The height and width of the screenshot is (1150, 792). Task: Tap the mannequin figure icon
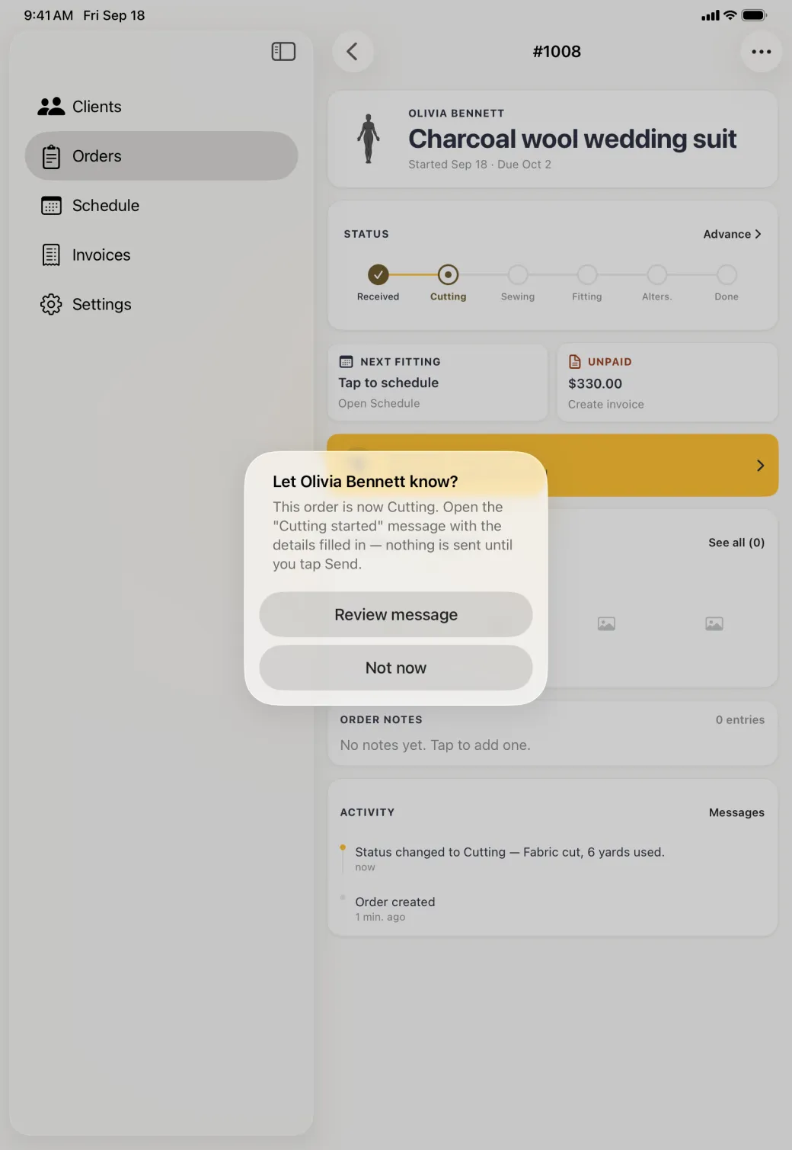pos(369,139)
